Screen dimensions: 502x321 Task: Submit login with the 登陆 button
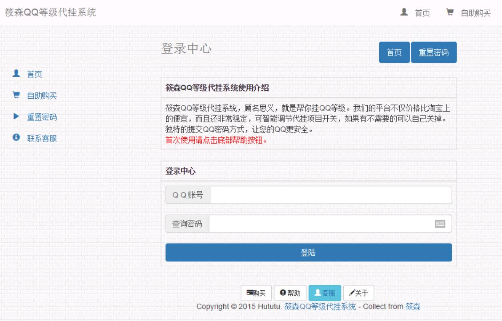pyautogui.click(x=309, y=253)
